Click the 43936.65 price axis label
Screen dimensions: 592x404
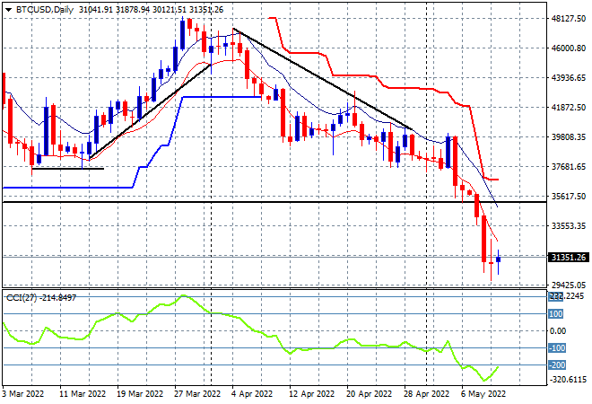pos(569,78)
